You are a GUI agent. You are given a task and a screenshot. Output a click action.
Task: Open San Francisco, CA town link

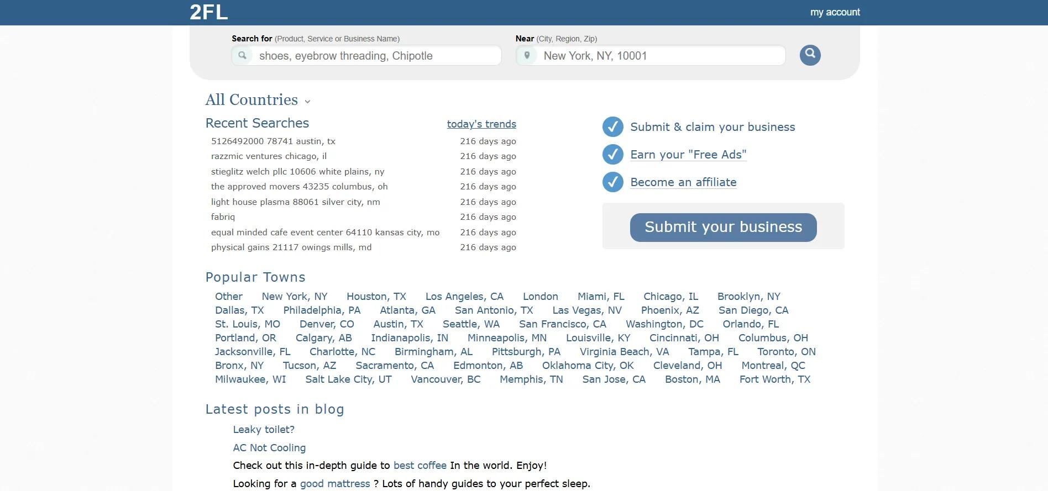(x=563, y=324)
